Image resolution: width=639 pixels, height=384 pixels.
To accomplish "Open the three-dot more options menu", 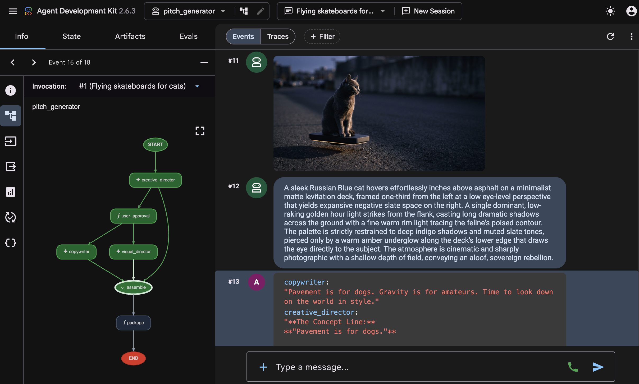I will coord(631,36).
